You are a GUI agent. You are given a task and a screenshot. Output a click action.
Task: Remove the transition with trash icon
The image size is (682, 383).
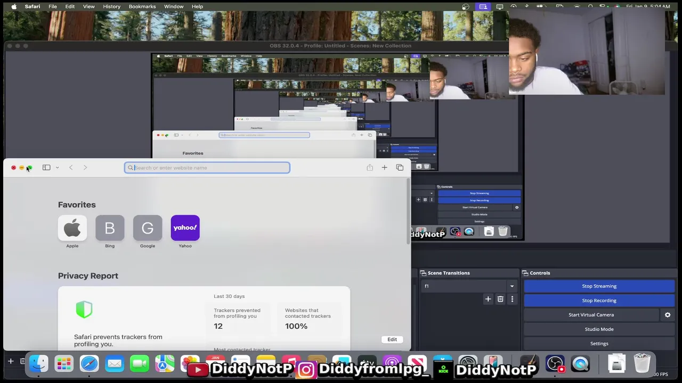click(500, 299)
